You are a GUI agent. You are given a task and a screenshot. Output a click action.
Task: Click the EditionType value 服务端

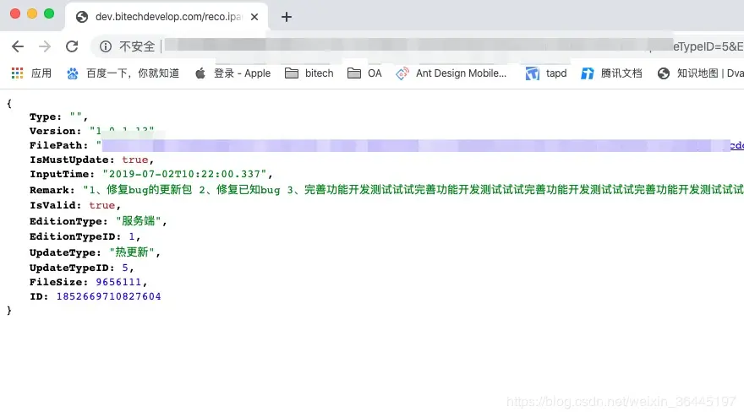[x=139, y=221]
